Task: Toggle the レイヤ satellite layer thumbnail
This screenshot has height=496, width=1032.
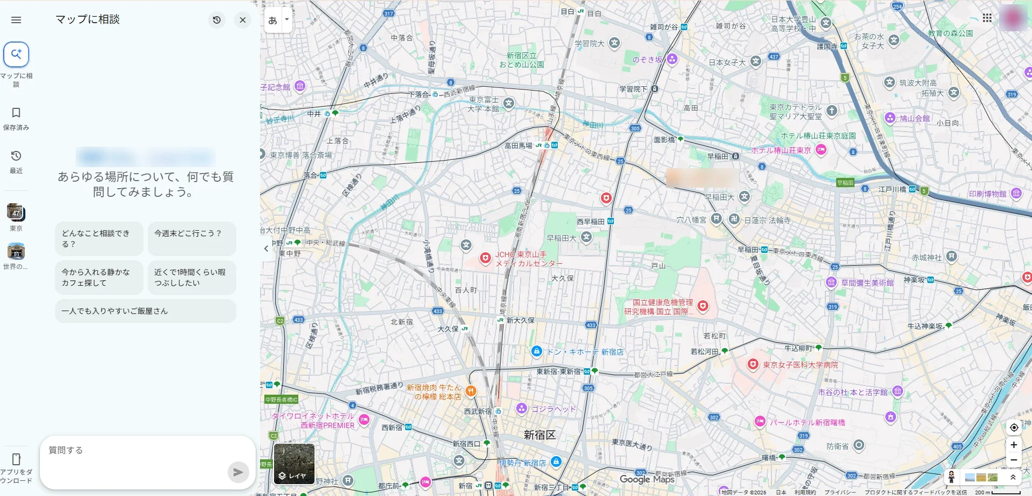Action: pyautogui.click(x=295, y=464)
